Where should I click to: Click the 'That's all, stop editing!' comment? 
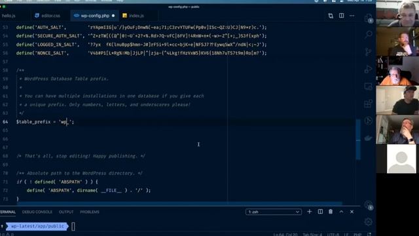81,156
